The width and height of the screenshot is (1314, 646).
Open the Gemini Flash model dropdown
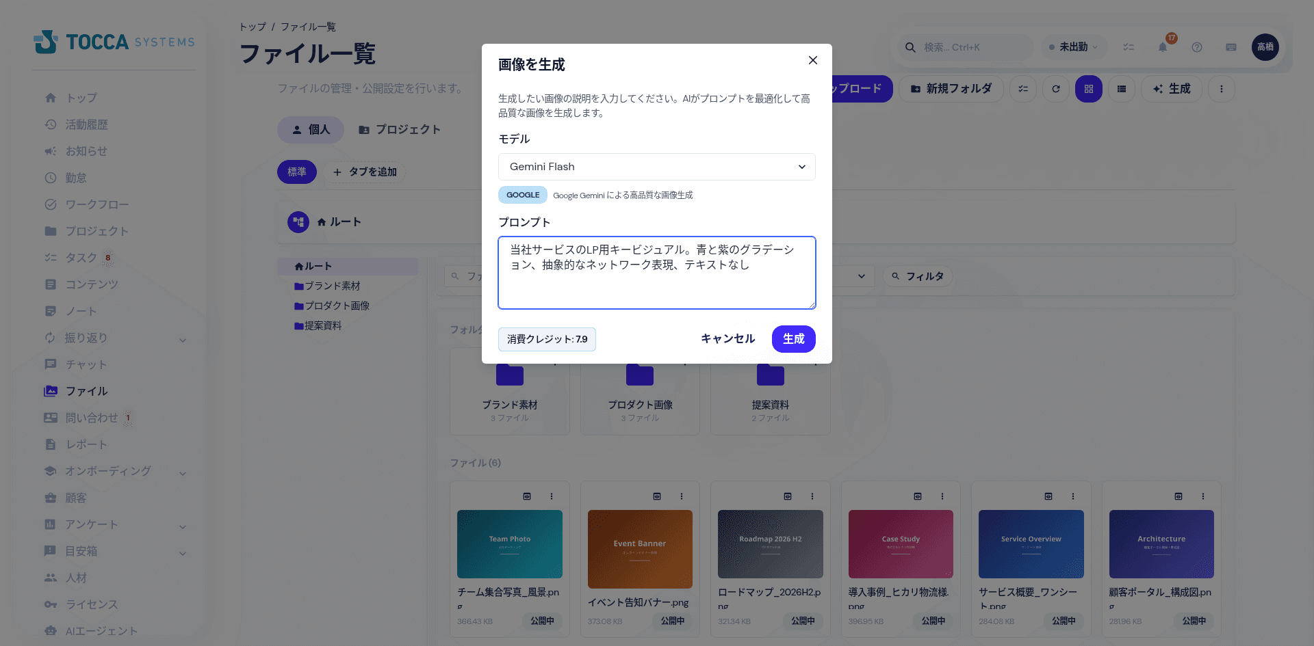click(656, 167)
